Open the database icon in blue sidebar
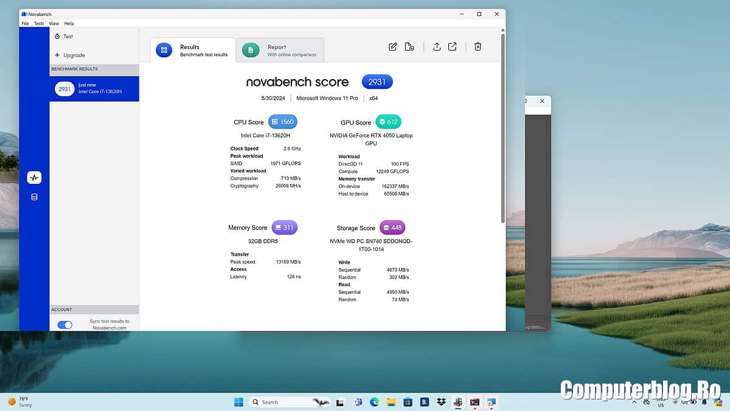Viewport: 730px width, 411px height. pyautogui.click(x=34, y=197)
